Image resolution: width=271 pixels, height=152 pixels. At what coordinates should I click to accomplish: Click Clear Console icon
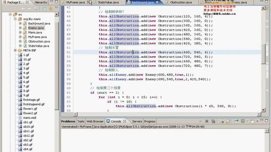tap(221, 121)
